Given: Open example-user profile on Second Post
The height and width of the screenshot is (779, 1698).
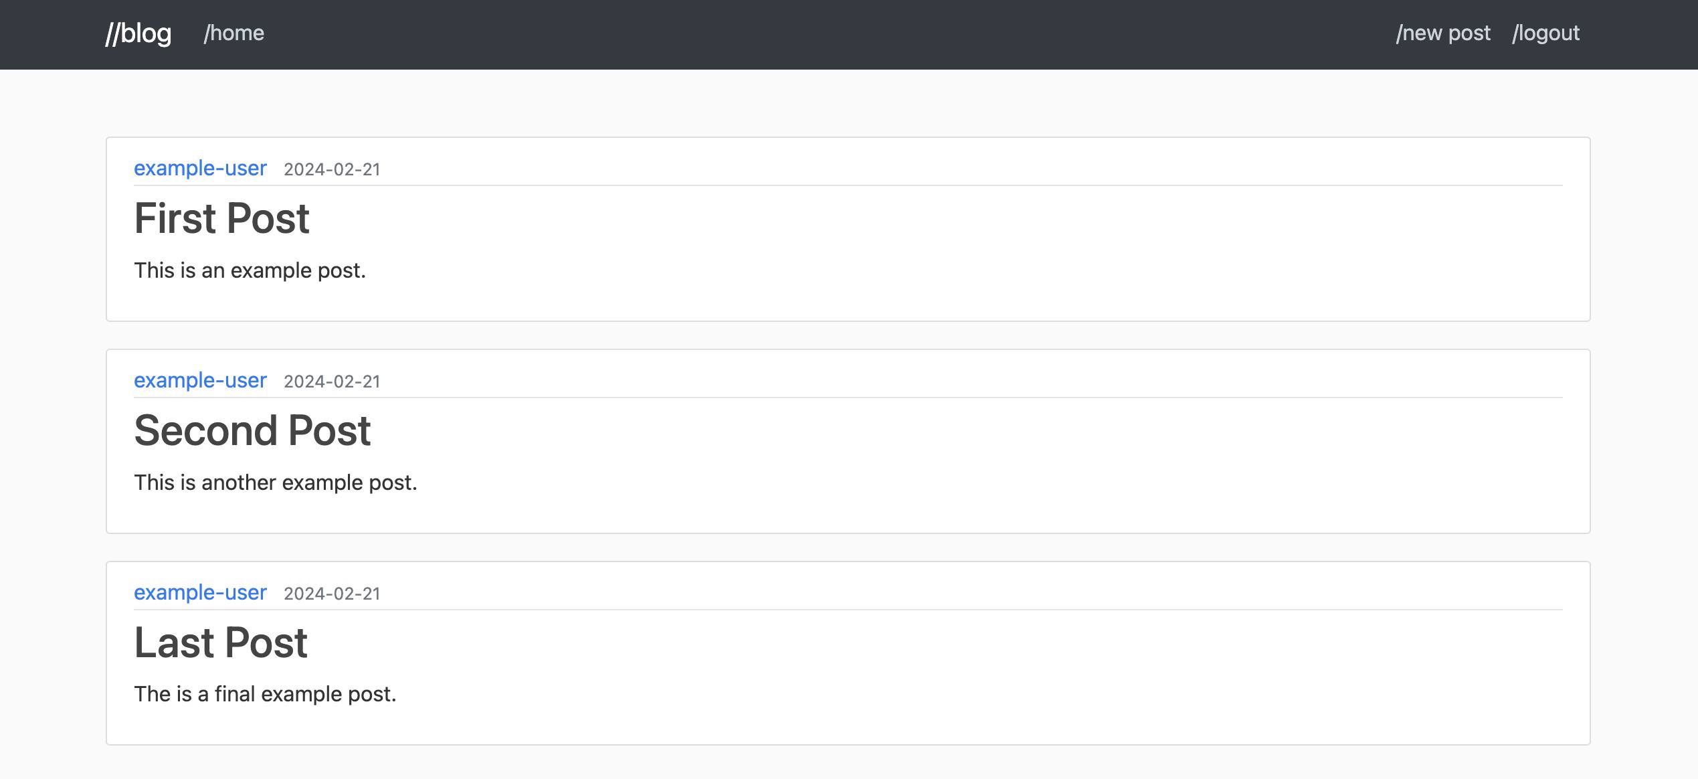Looking at the screenshot, I should tap(200, 380).
